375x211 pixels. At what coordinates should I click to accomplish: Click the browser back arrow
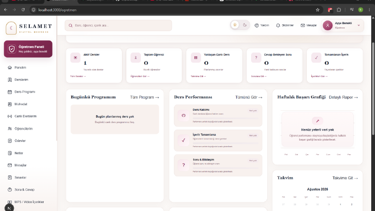click(6, 10)
